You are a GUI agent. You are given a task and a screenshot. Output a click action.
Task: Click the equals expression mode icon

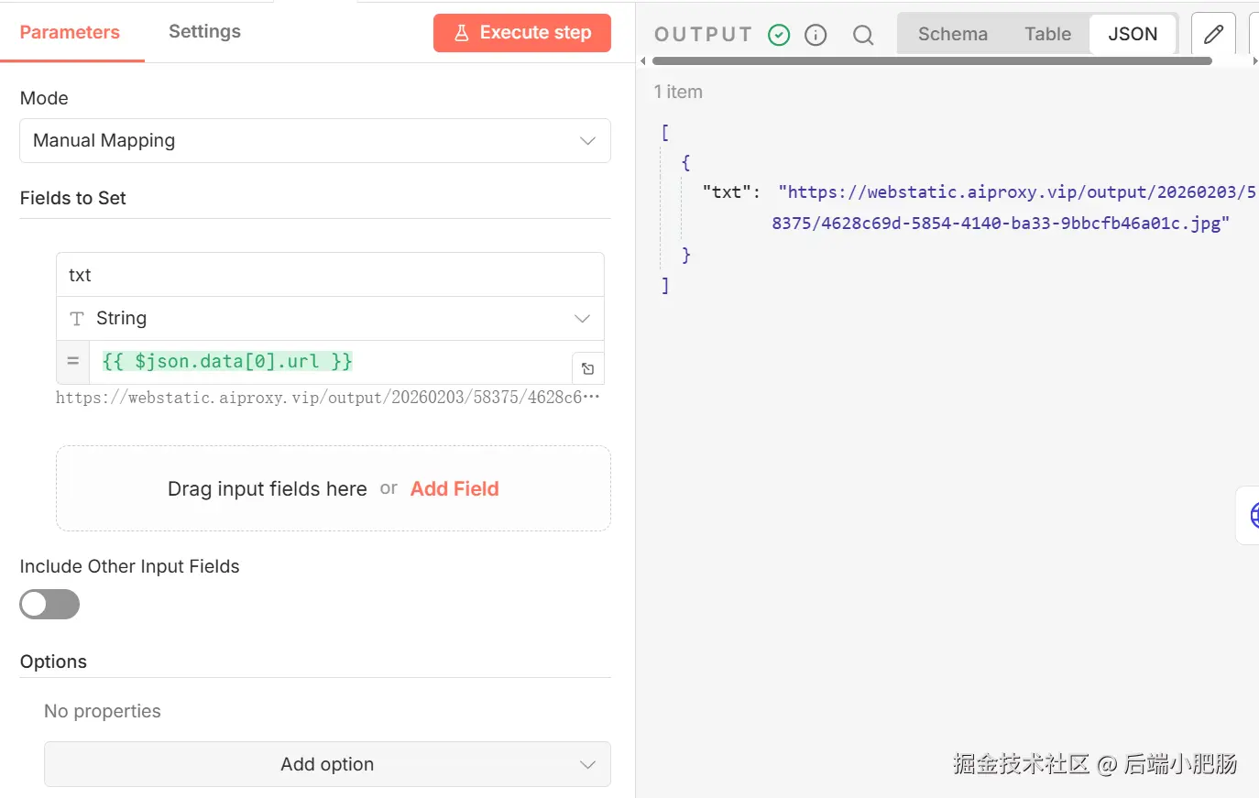(73, 362)
